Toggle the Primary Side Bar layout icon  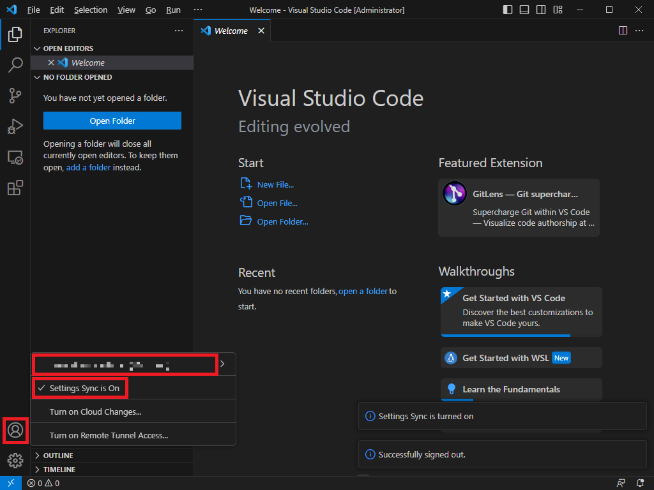[x=508, y=10]
